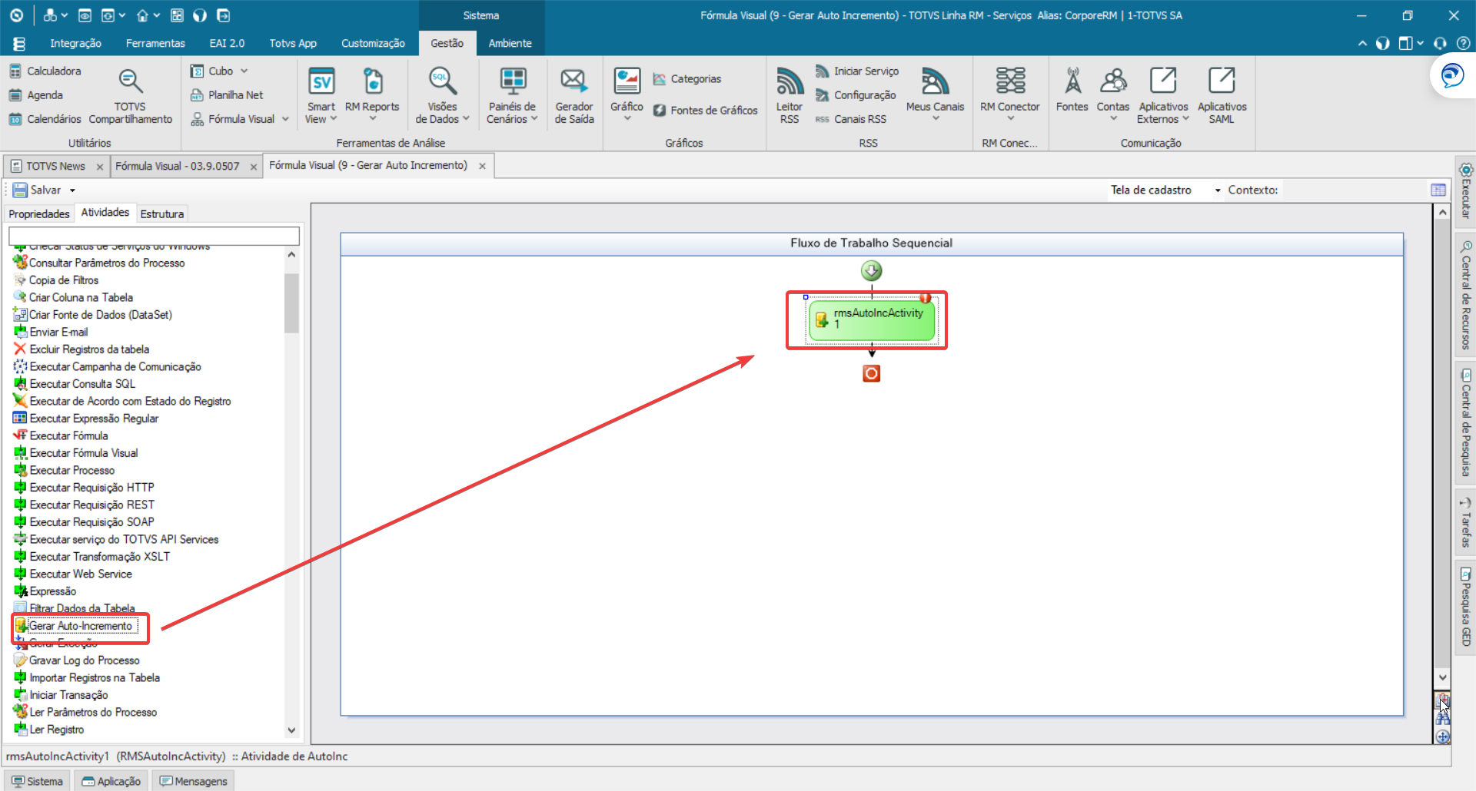The height and width of the screenshot is (791, 1476).
Task: Open the Mensagens bottom tab
Action: coord(194,781)
